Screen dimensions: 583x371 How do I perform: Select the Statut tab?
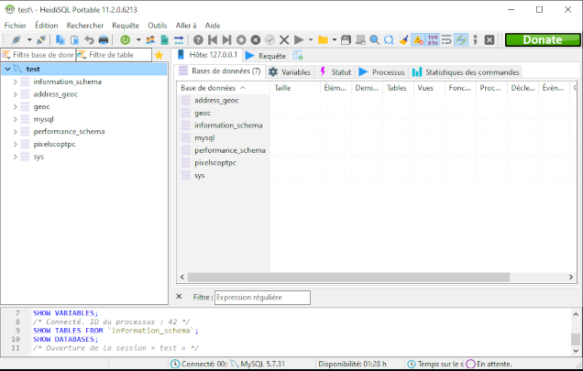(335, 71)
